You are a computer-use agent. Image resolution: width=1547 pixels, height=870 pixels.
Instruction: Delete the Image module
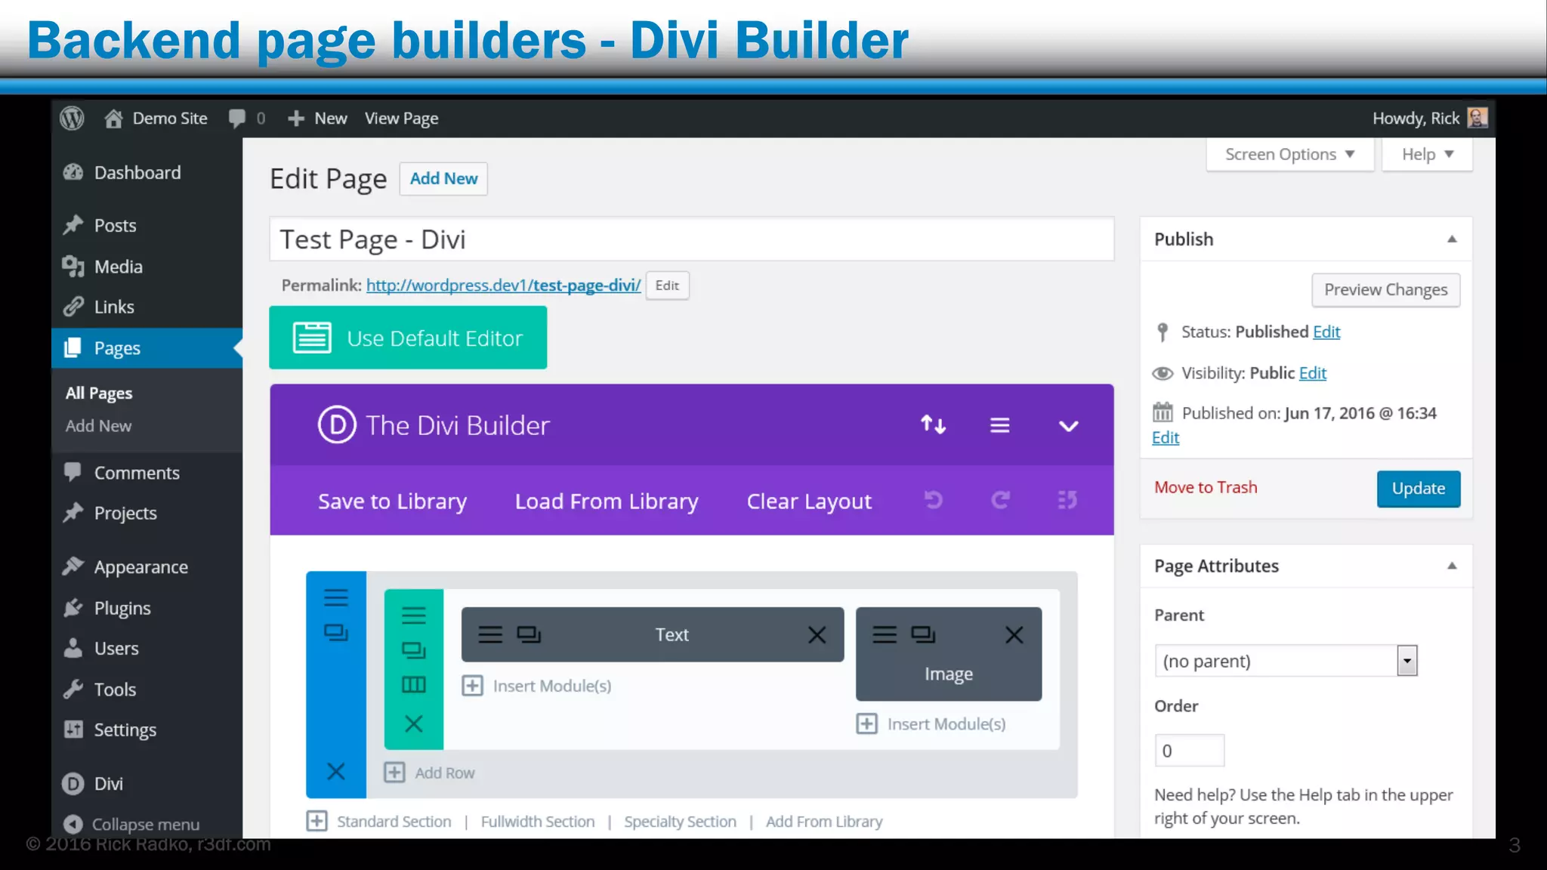1014,634
